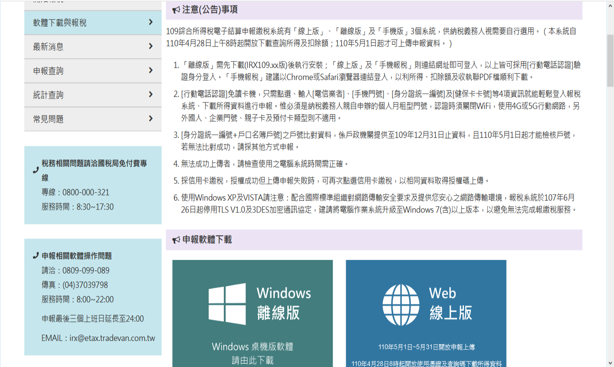Click the 請由此下載 text

[x=252, y=360]
